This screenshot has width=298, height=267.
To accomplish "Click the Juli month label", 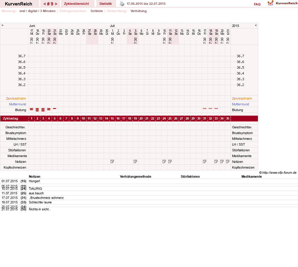I will point(112,26).
